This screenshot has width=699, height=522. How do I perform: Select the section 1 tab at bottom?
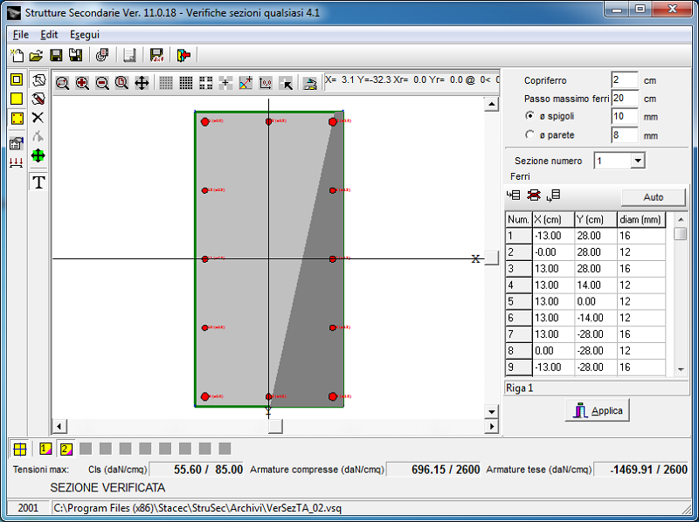(45, 449)
